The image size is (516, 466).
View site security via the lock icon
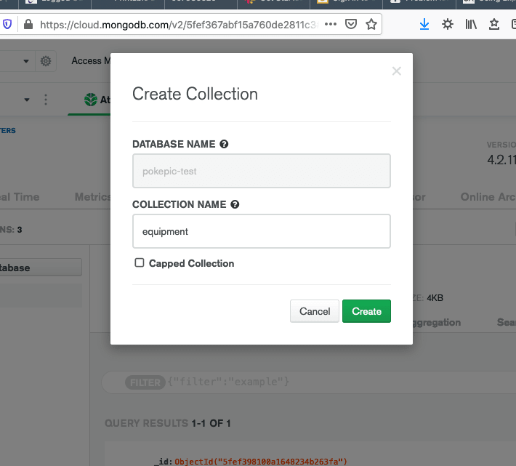[x=28, y=24]
